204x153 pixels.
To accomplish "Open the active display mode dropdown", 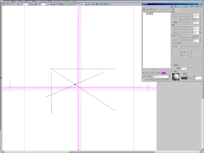I will (x=169, y=76).
